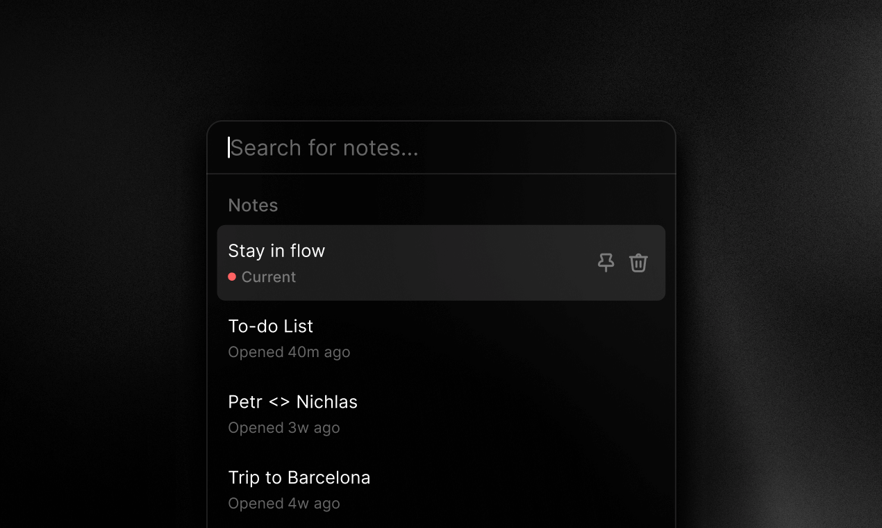
Task: Click the trash bin icon to remove the note
Action: [x=638, y=263]
